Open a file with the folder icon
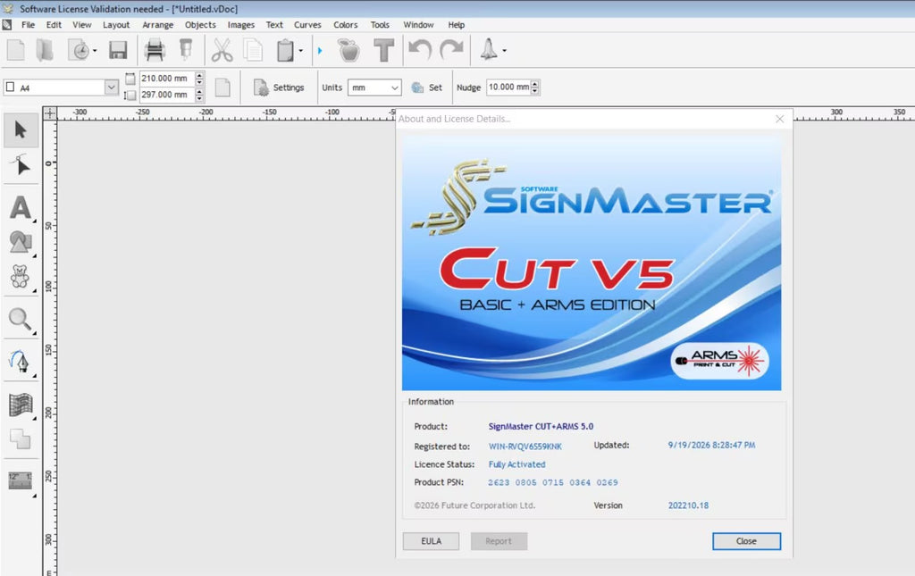The width and height of the screenshot is (915, 576). click(x=45, y=50)
